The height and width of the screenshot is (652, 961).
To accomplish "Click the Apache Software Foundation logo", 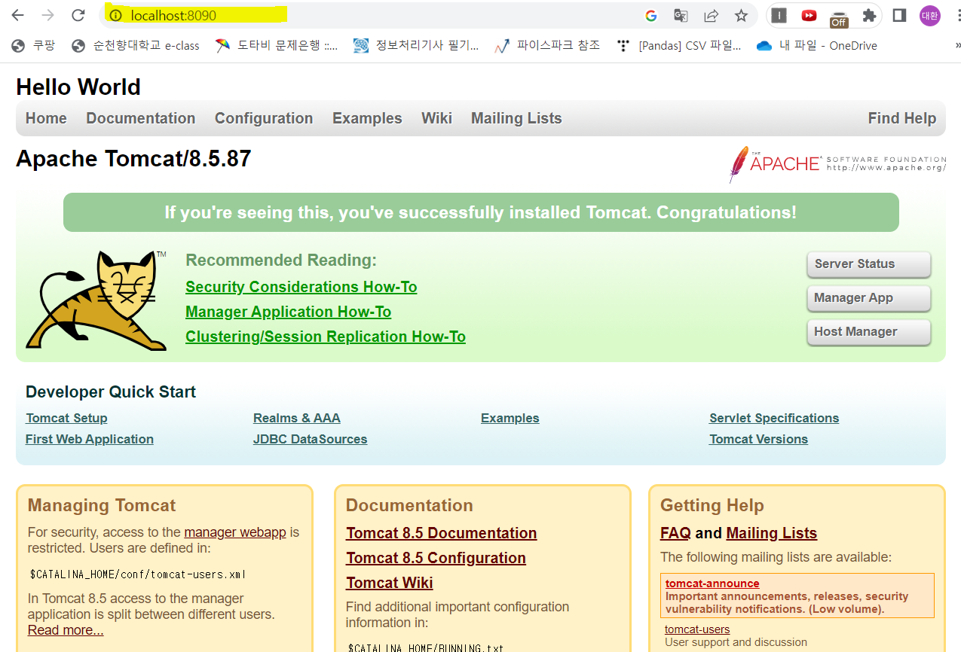I will 837,164.
